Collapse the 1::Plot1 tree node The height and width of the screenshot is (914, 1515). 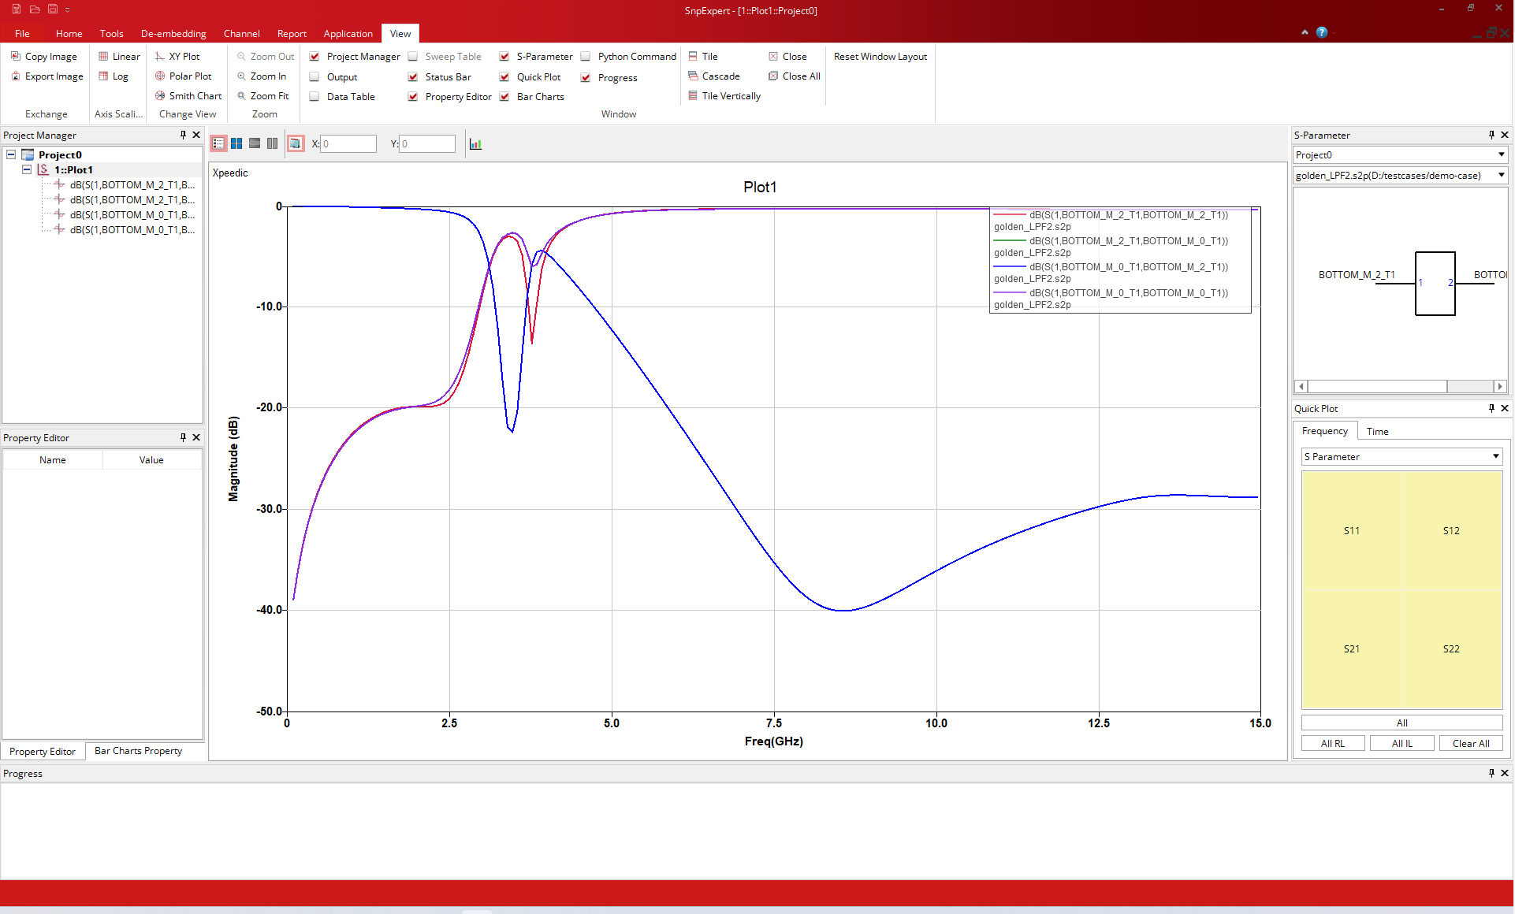pos(27,169)
